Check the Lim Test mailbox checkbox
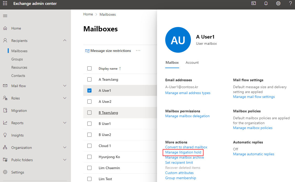Screen dimensions: 295x182 click(89, 179)
